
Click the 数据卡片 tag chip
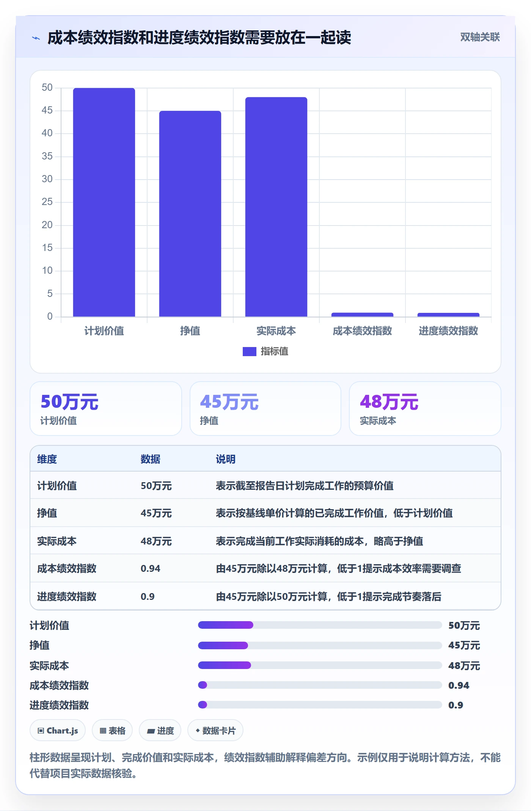tap(215, 730)
